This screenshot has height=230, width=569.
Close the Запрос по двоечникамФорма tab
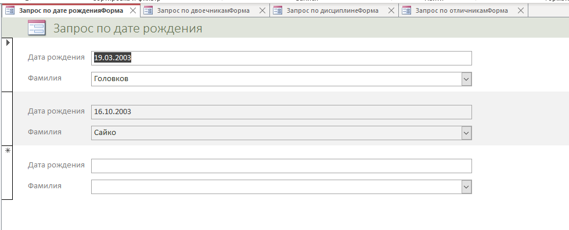tap(262, 10)
